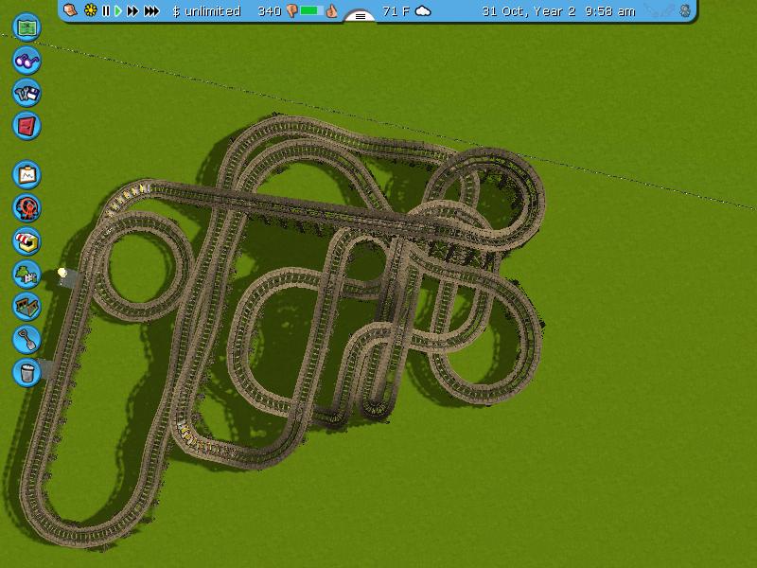Click the 9:58 am clock
The width and height of the screenshot is (757, 568).
click(x=609, y=11)
